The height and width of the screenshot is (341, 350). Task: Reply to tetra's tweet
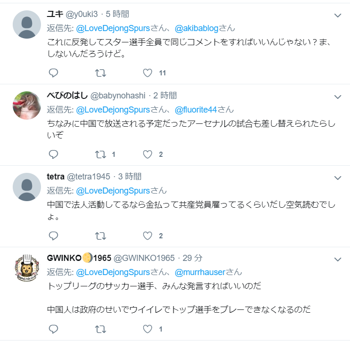pos(53,236)
